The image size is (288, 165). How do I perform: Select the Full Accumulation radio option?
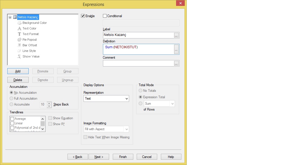(x=11, y=98)
